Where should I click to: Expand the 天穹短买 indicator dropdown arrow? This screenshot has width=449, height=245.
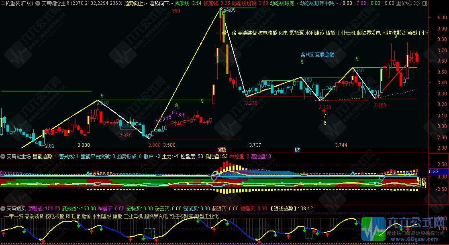3,209
